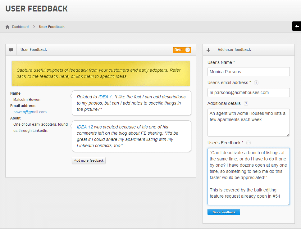Image resolution: width=301 pixels, height=229 pixels.
Task: Click the email address input showing m.parsons@acmehouses.com
Action: pos(248,92)
